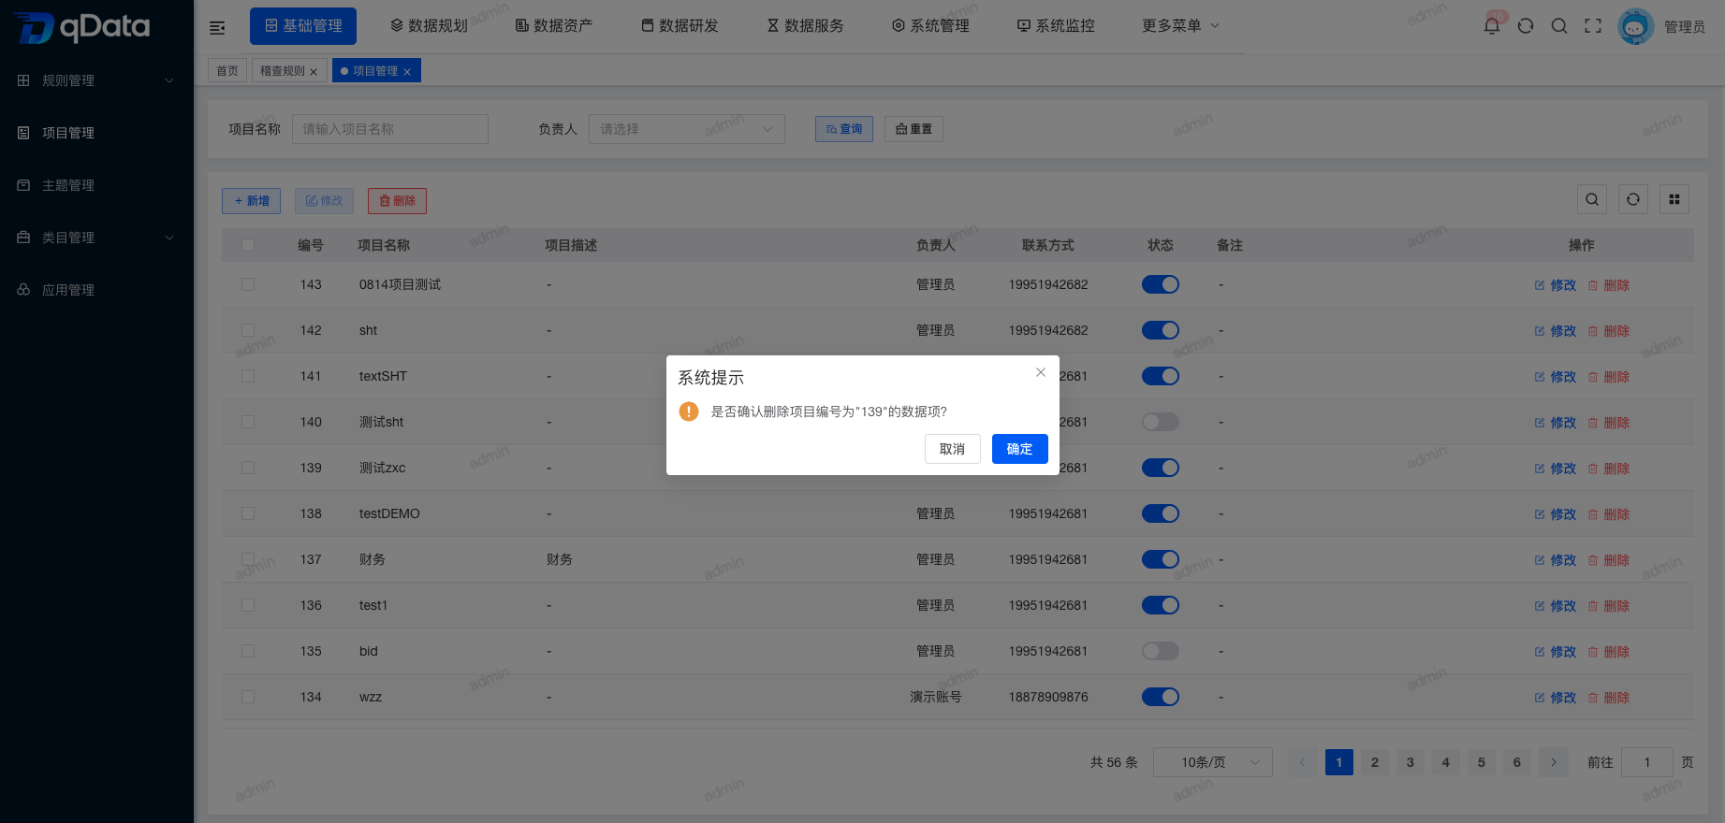This screenshot has height=823, width=1725.
Task: Click the 新增 add button
Action: [x=251, y=201]
